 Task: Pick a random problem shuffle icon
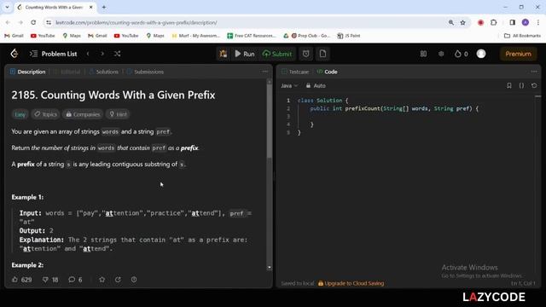pos(118,54)
